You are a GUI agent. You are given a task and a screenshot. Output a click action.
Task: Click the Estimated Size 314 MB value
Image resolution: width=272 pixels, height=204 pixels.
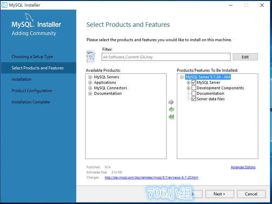[117, 172]
